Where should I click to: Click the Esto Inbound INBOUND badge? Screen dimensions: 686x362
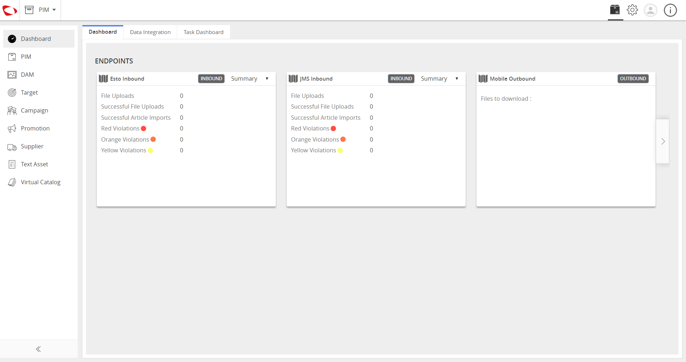coord(211,78)
